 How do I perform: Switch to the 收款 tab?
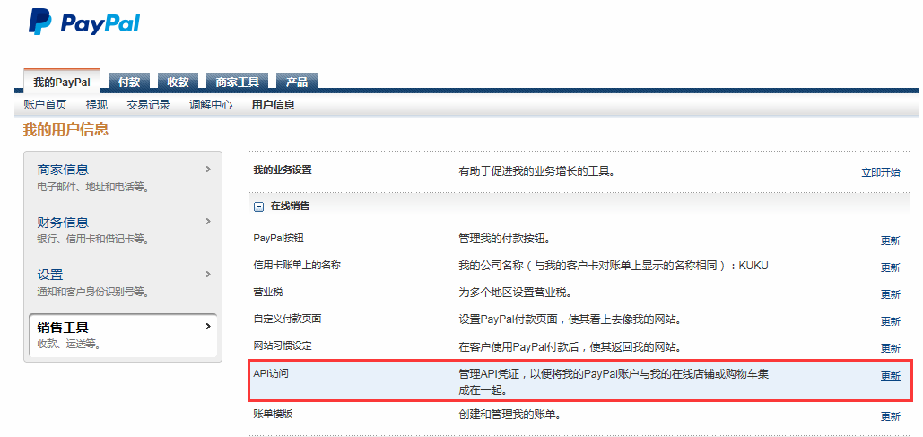pos(178,82)
